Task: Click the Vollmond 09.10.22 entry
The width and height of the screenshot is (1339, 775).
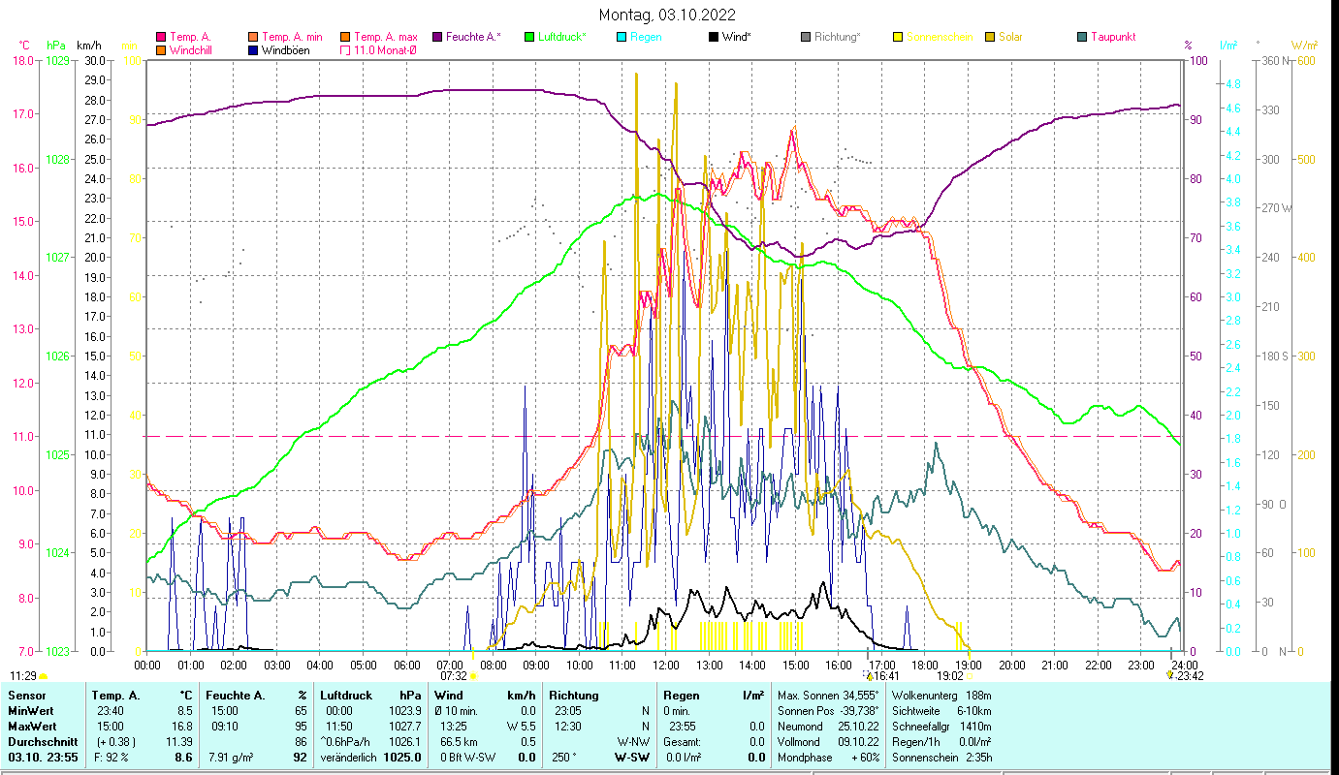Action: tap(829, 742)
